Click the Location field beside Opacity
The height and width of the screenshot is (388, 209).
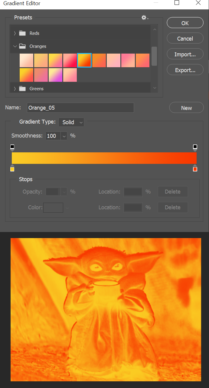pos(133,192)
